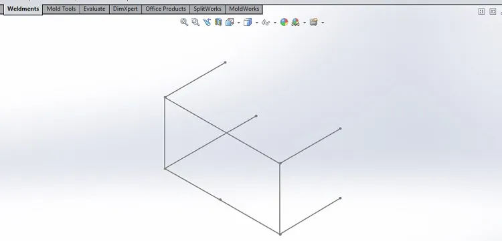Screen dimensions: 502x241
Task: Select the left vertical sketch line
Action: [165, 133]
